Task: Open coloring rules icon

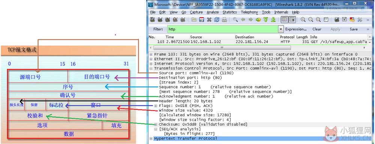Action: point(352,20)
